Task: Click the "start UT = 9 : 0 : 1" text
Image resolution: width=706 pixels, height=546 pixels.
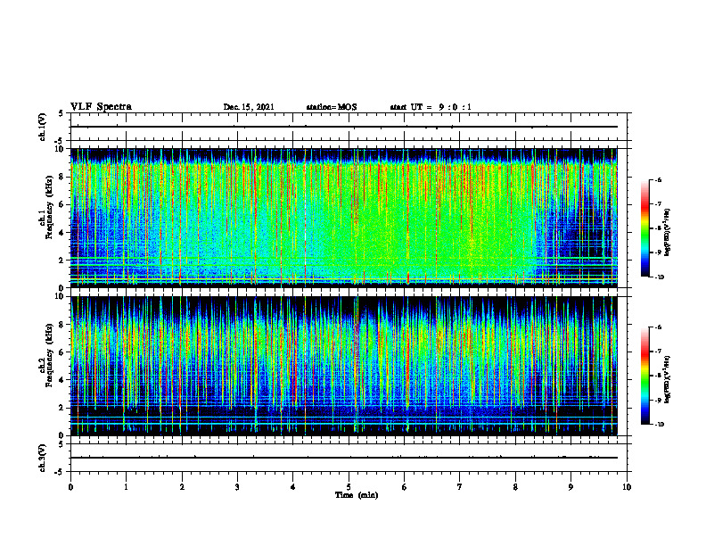Action: pos(431,107)
